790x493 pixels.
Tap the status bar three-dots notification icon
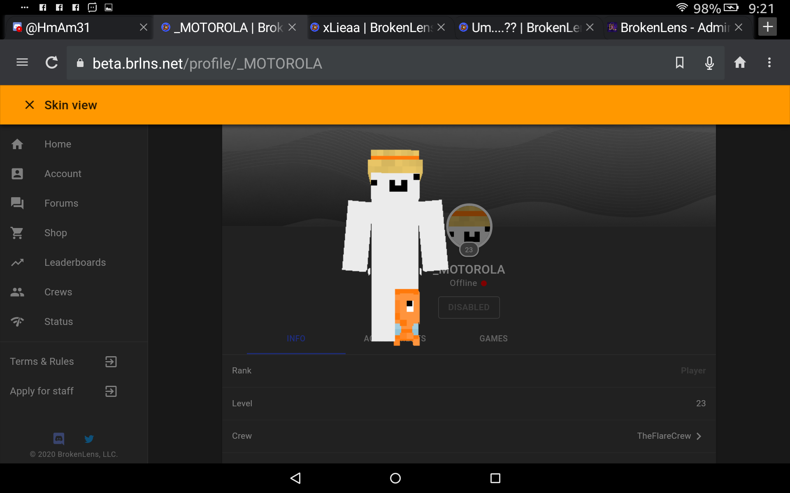point(25,7)
